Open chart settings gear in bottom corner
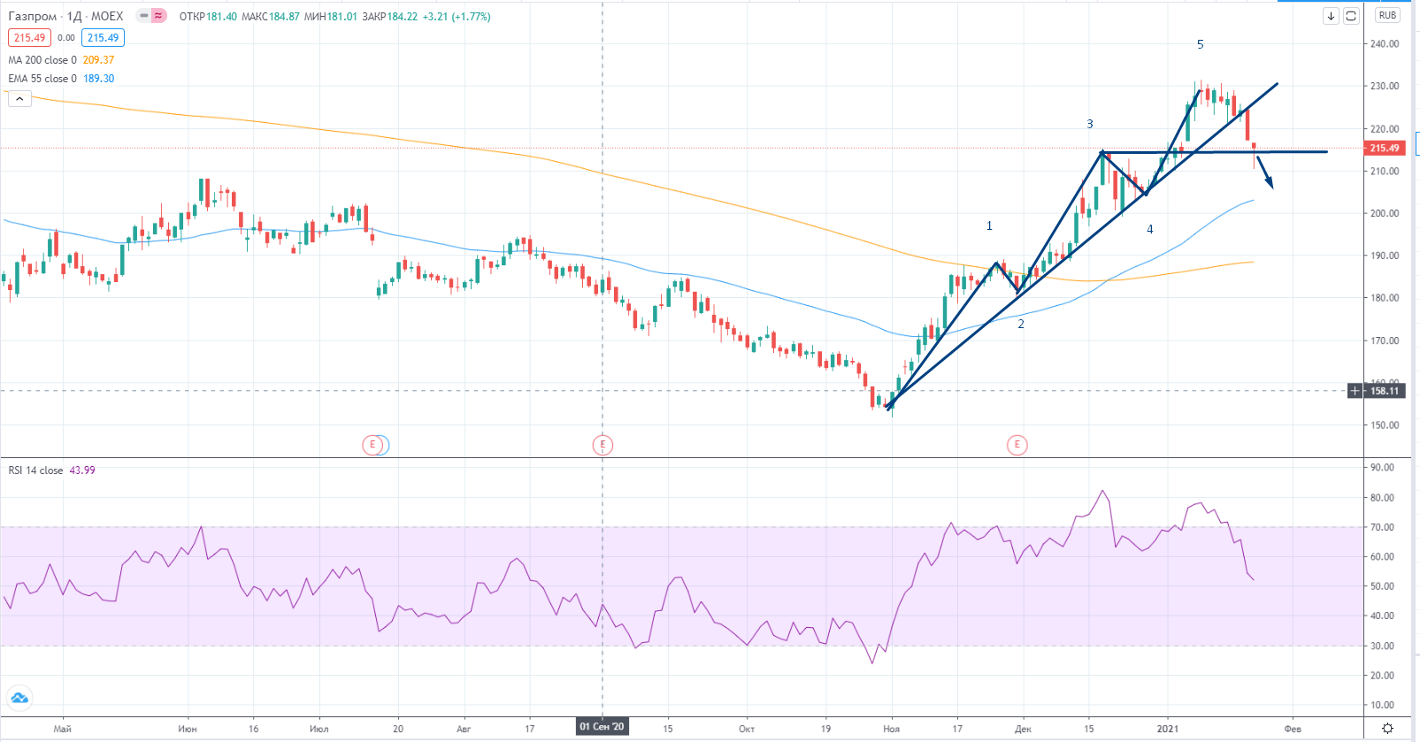The width and height of the screenshot is (1420, 742). tap(1387, 728)
